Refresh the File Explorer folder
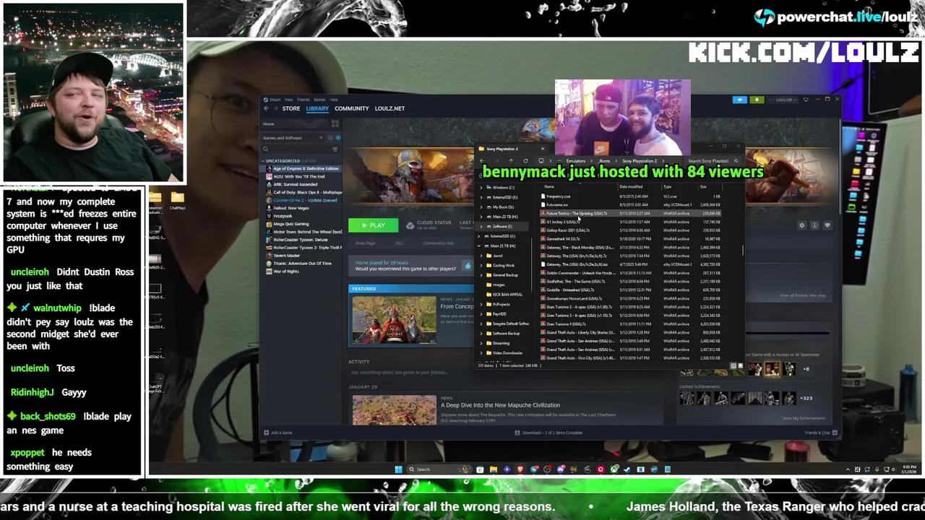The image size is (925, 520). pos(525,161)
